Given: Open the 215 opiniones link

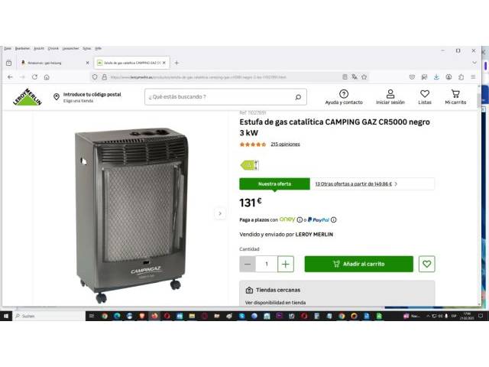Looking at the screenshot, I should coord(285,145).
